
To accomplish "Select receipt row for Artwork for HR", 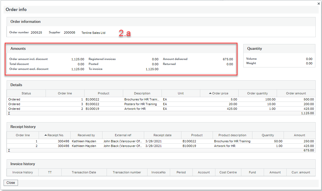I will click(110, 146).
